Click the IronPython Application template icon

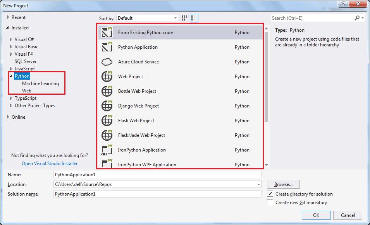[x=107, y=150]
